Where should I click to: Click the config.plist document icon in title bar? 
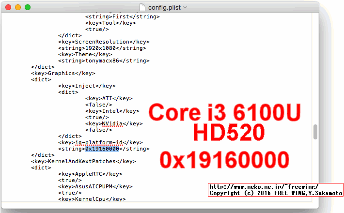(142, 7)
